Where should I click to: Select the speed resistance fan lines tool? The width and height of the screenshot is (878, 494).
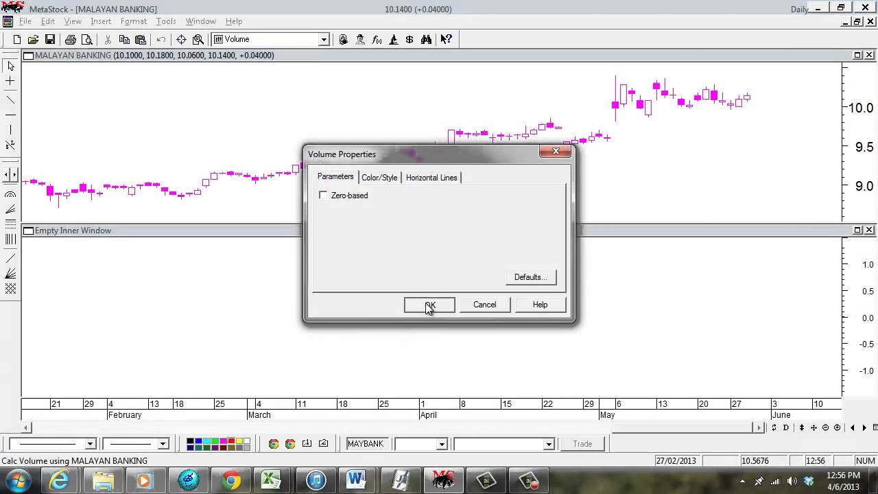(10, 274)
